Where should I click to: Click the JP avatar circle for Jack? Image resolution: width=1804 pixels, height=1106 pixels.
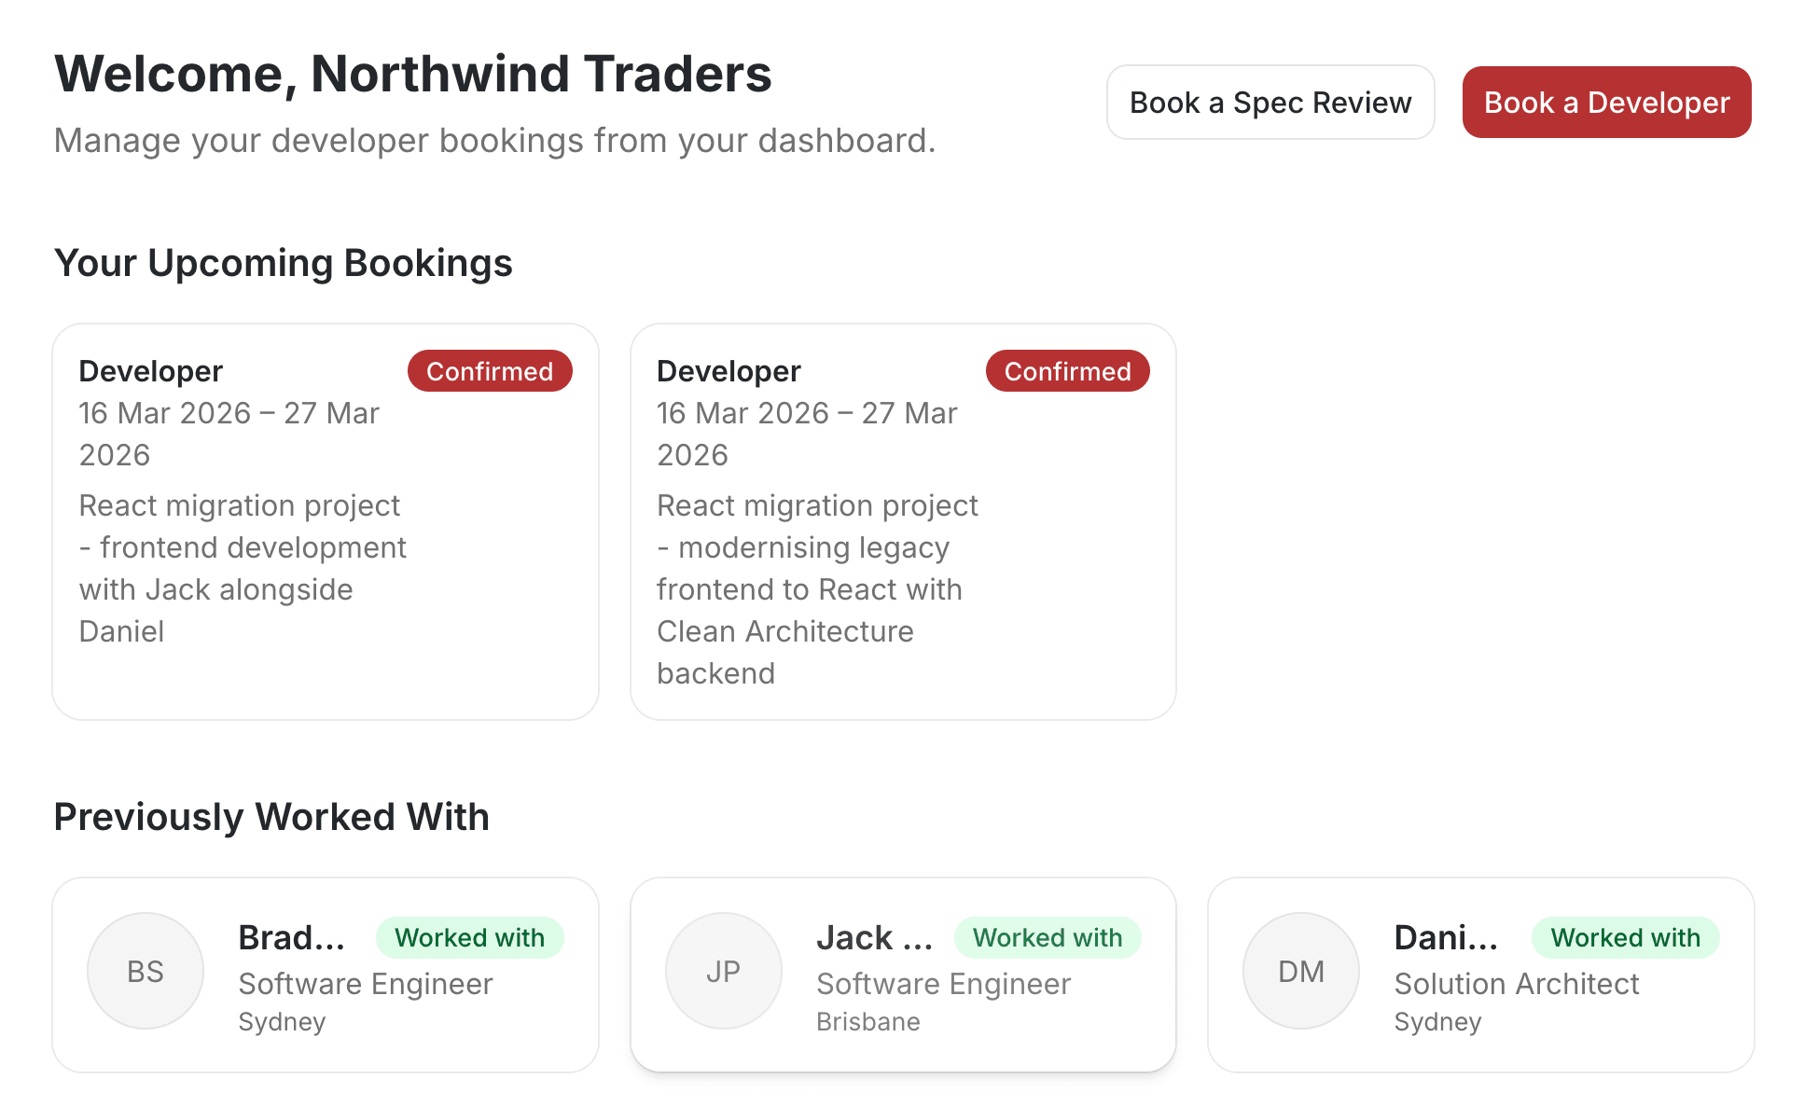click(723, 970)
